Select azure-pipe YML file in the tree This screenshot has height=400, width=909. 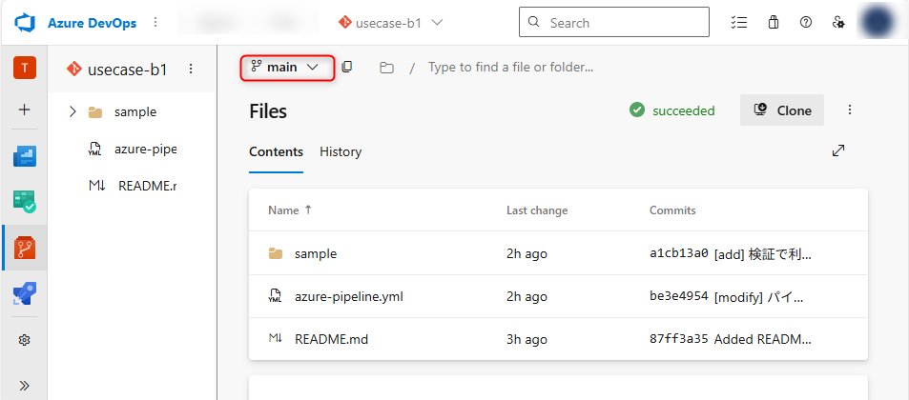145,150
